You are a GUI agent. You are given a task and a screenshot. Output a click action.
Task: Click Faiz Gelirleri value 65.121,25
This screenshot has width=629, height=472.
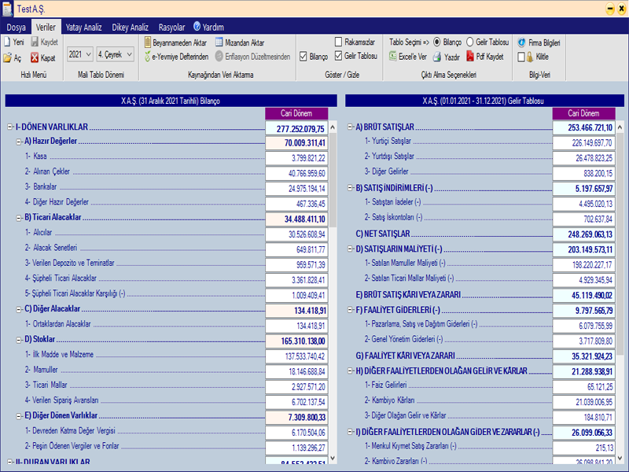583,387
